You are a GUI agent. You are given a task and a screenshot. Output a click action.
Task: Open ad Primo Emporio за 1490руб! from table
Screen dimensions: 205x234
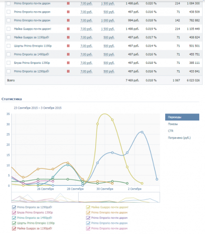click(32, 54)
